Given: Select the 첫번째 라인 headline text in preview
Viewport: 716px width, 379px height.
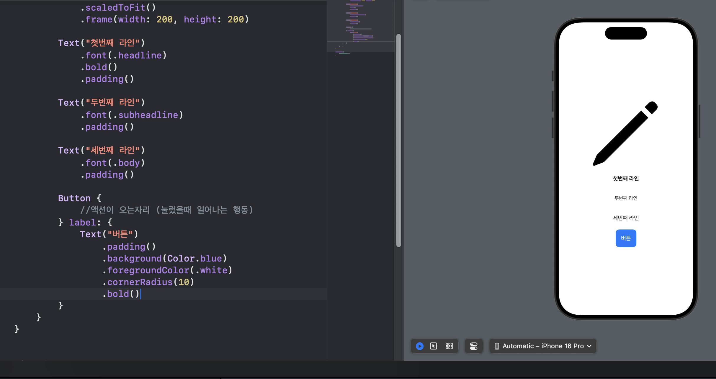Looking at the screenshot, I should coord(626,178).
